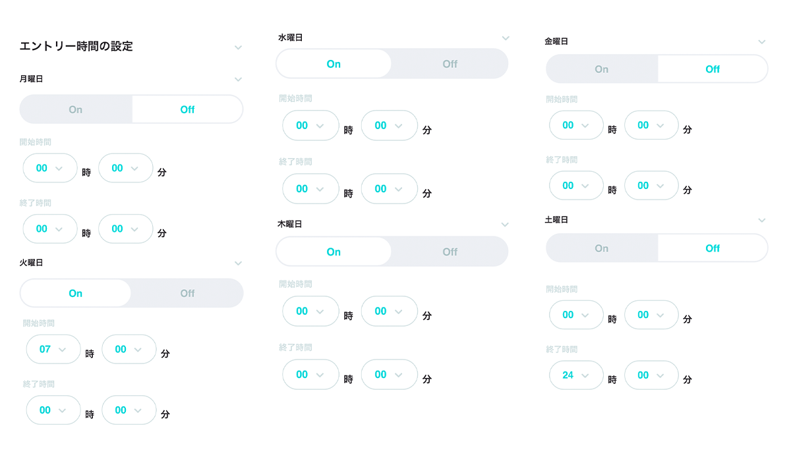Collapse the 水曜日 section chevron

(506, 38)
